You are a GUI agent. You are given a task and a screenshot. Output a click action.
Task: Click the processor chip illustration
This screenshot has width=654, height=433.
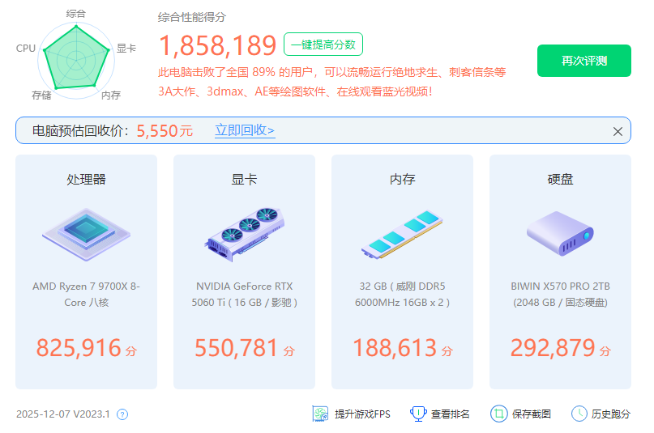pos(87,235)
